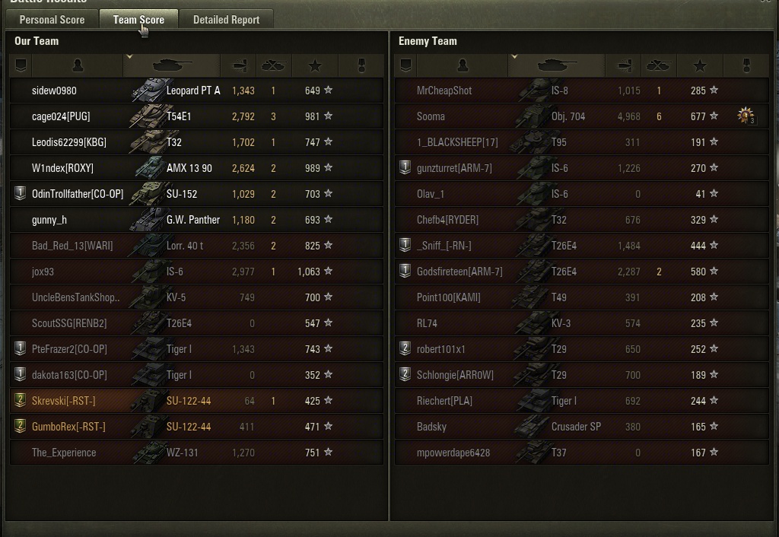Viewport: 779px width, 537px height.
Task: Open the Detailed Report tab
Action: coord(226,20)
